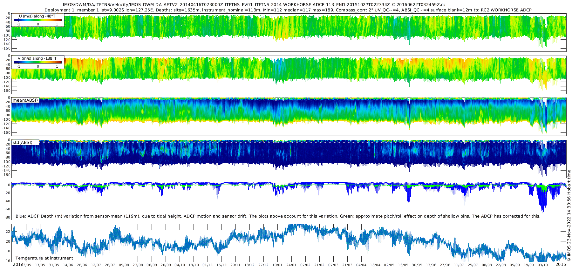Click the '13/12' date tick
This screenshot has width=572, height=270.
tap(250, 265)
